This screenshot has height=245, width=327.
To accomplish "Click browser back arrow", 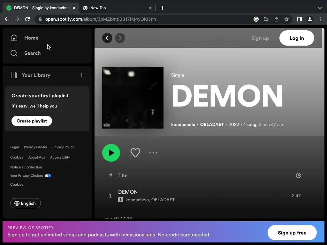I will pyautogui.click(x=7, y=19).
